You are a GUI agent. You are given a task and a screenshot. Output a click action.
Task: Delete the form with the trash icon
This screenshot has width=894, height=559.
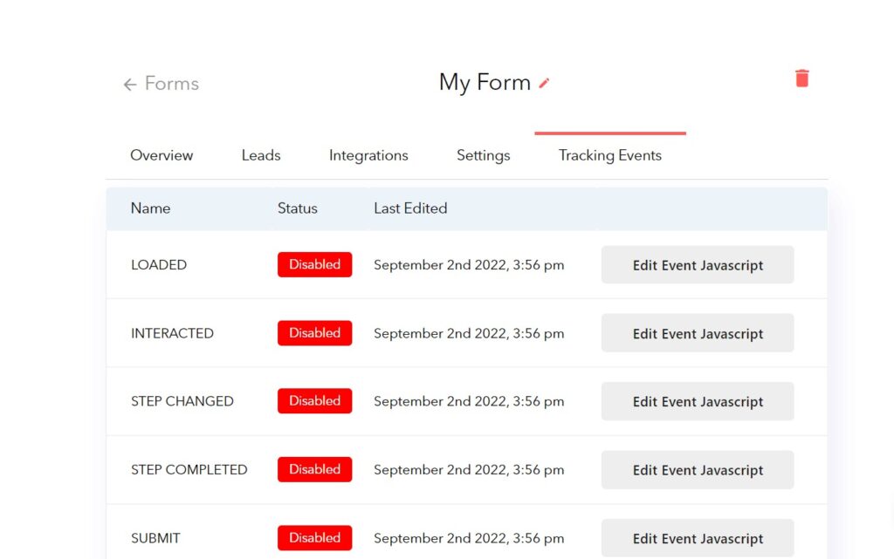click(801, 78)
